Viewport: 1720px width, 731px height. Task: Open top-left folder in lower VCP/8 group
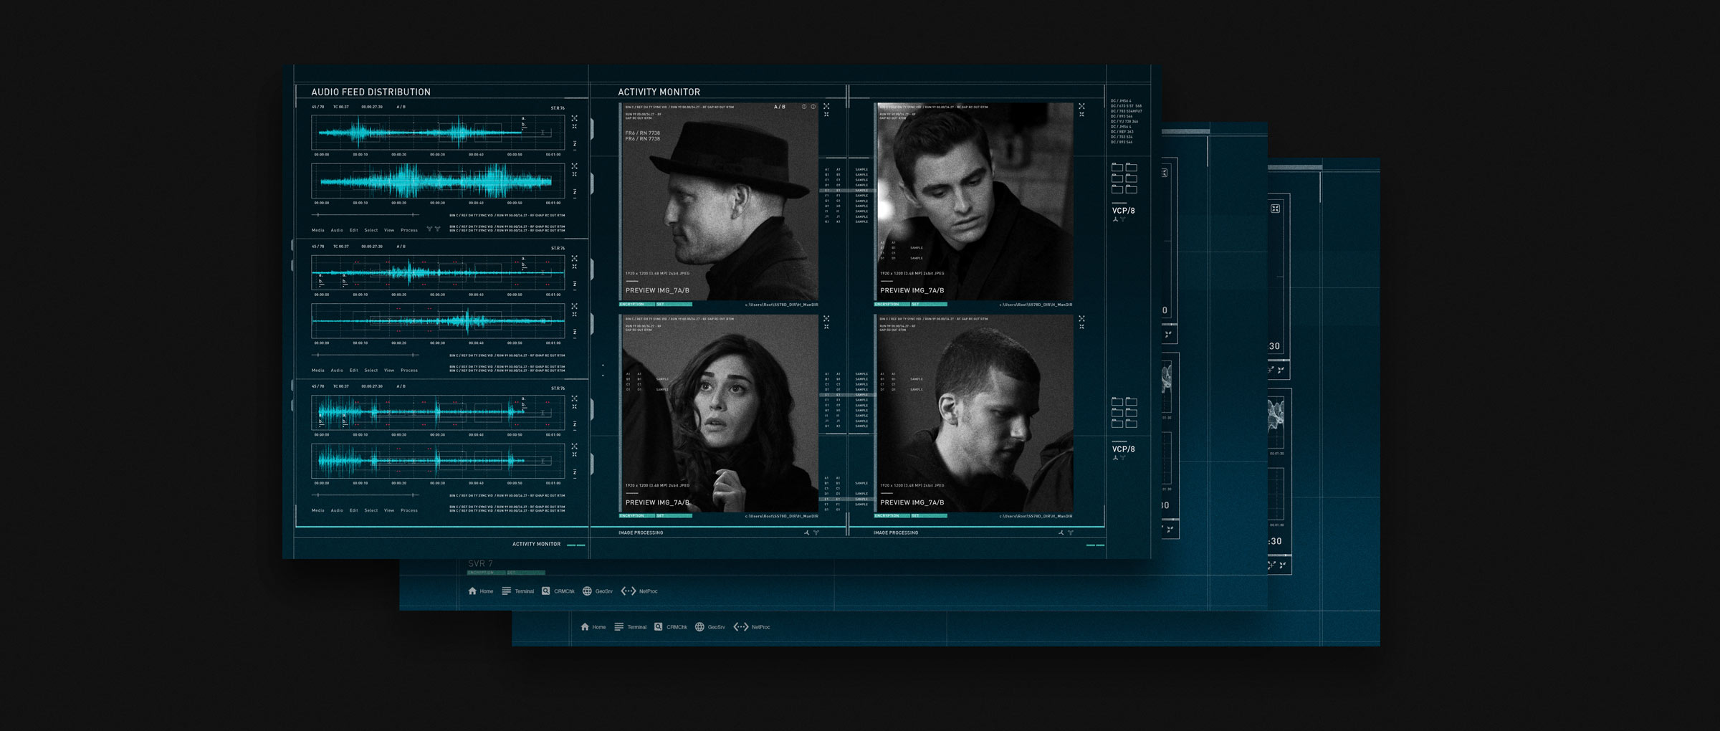click(x=1117, y=401)
